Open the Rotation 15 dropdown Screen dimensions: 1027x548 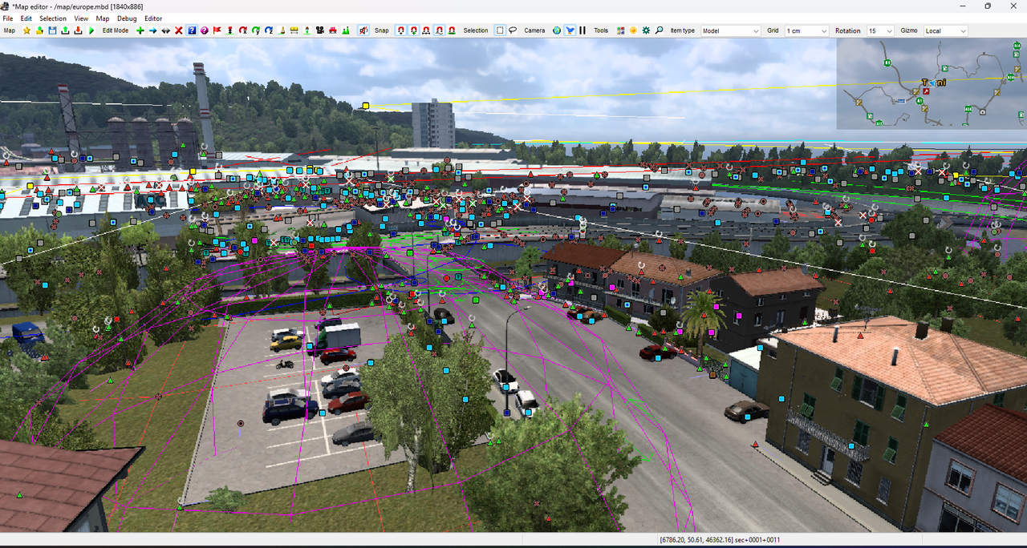(879, 30)
